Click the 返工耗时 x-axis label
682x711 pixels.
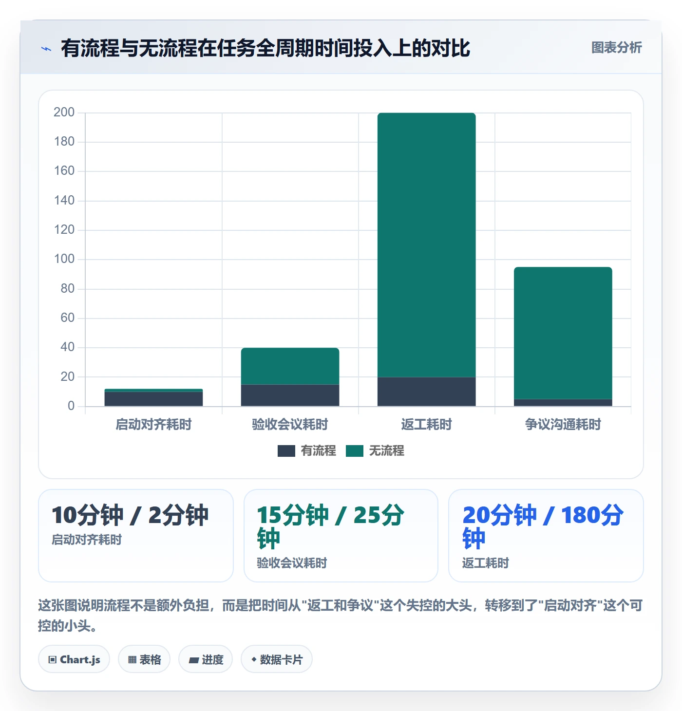coord(427,425)
